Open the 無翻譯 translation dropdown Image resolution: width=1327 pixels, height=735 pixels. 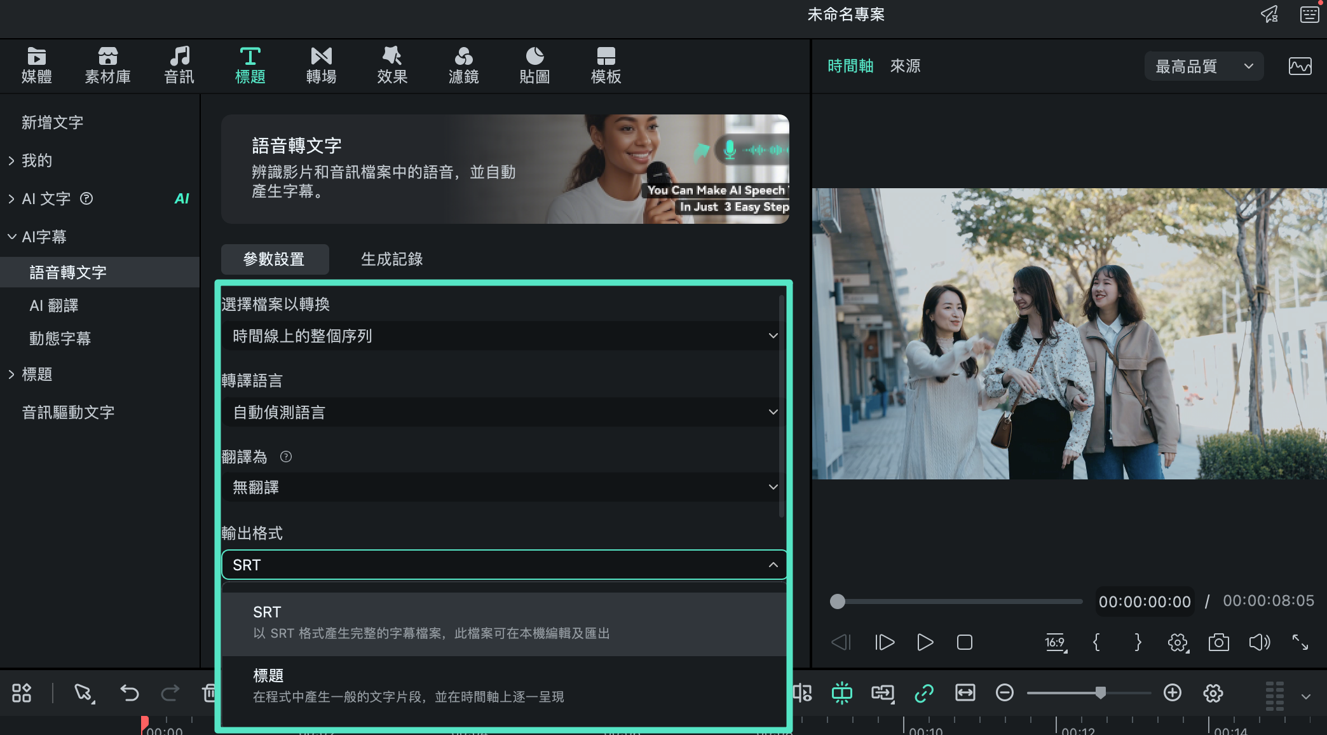(503, 487)
